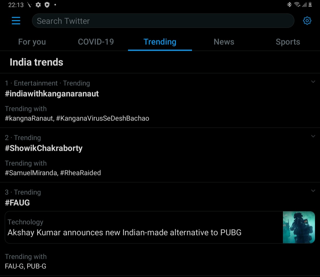
Task: Expand options for #ShowikChakraborty trend
Action: click(313, 136)
